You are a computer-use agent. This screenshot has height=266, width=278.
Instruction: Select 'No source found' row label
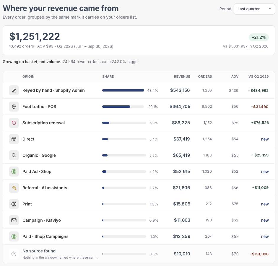point(39,251)
